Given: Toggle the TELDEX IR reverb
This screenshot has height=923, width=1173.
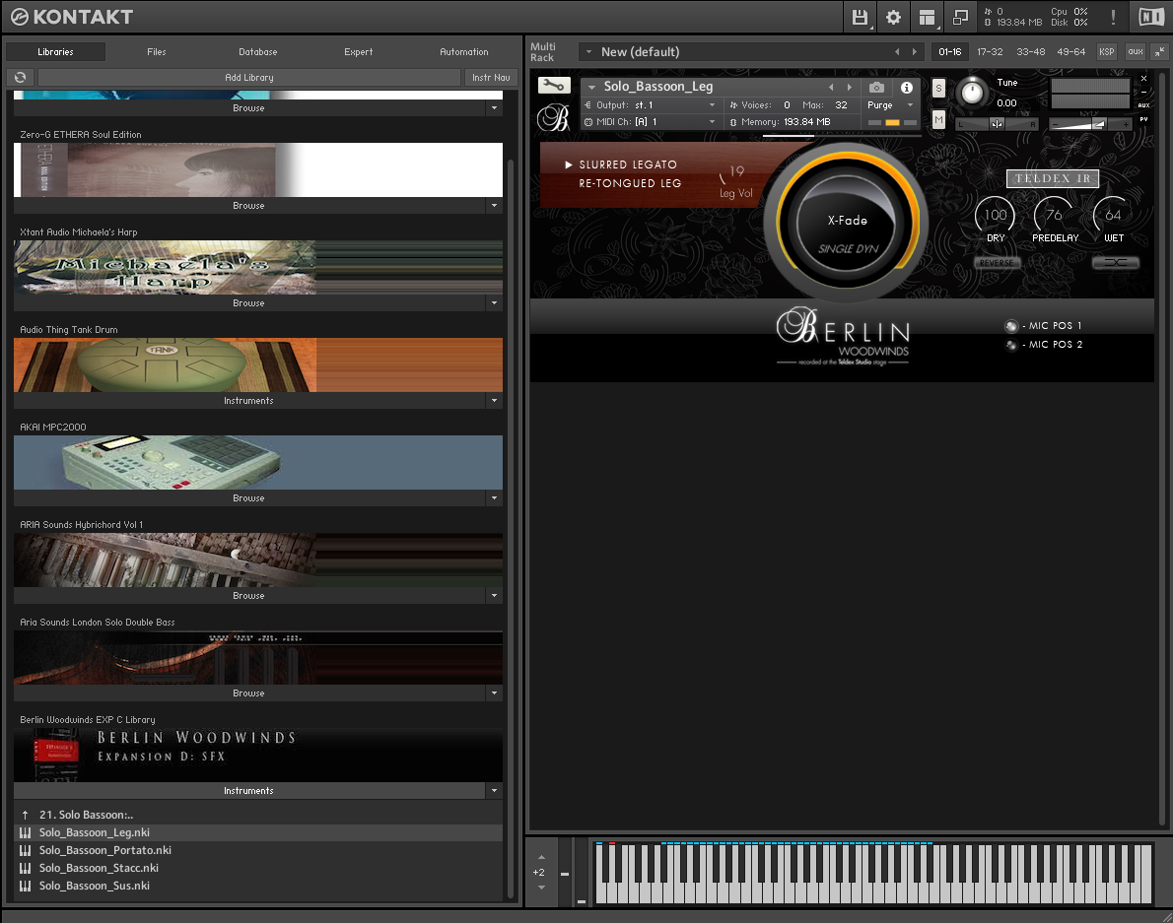Looking at the screenshot, I should point(1053,178).
